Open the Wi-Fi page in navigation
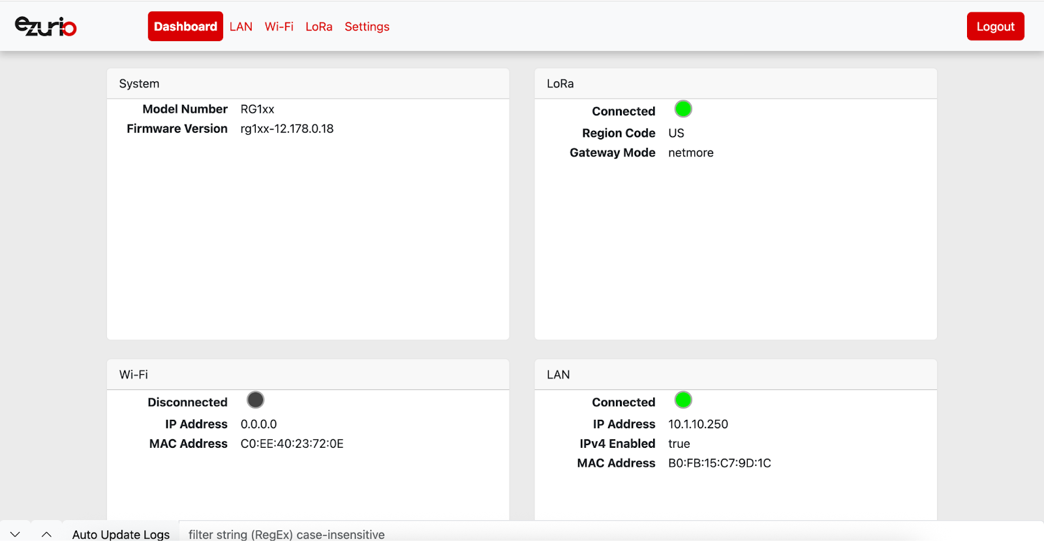Image resolution: width=1044 pixels, height=541 pixels. point(279,27)
